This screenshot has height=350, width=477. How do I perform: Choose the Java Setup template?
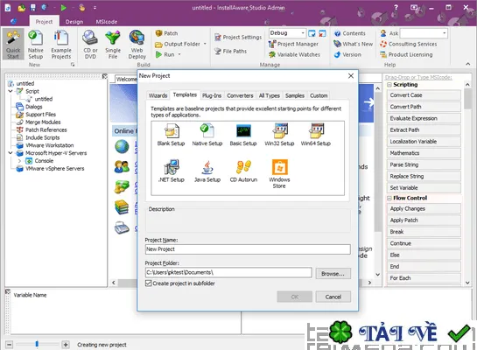pos(207,171)
